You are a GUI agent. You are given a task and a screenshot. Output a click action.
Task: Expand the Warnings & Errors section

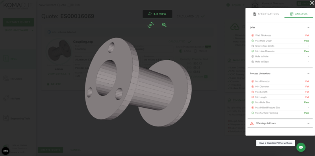point(308,123)
